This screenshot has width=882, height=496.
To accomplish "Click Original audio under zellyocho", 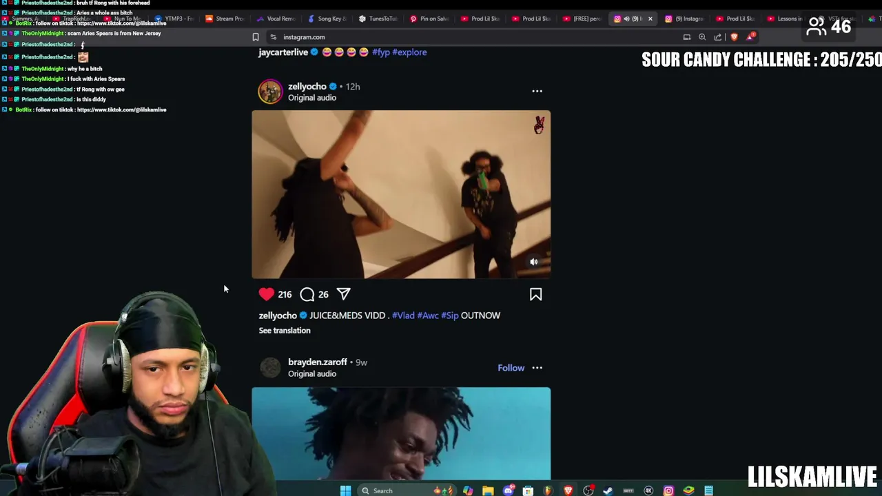I will tap(312, 98).
